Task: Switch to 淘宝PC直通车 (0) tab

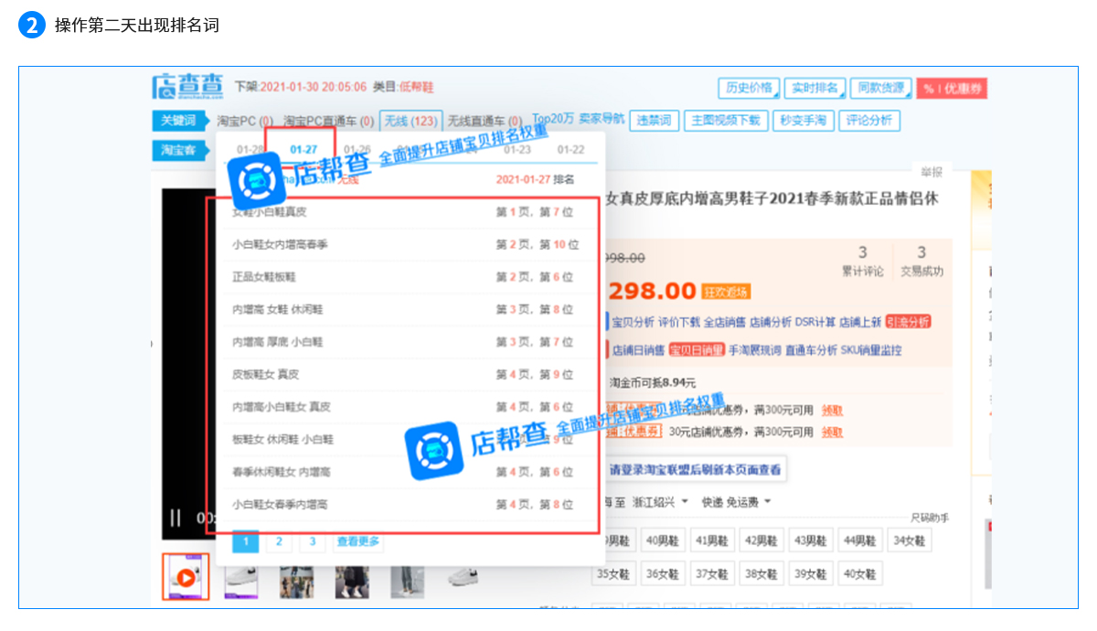Action: (328, 121)
